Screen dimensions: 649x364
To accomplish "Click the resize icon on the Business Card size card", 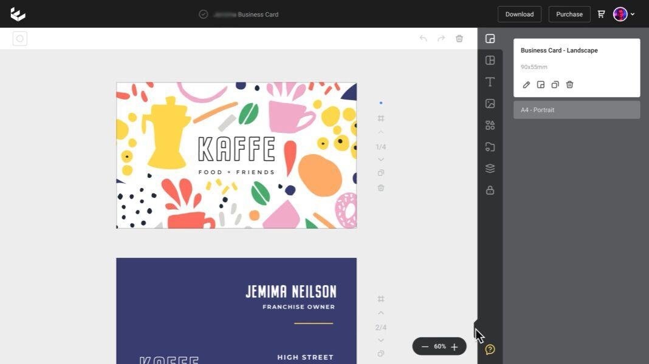I will 541,85.
